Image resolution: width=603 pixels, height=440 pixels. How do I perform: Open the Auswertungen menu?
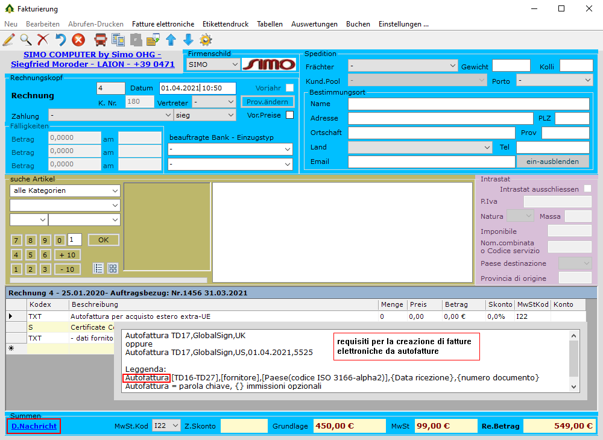pyautogui.click(x=314, y=24)
